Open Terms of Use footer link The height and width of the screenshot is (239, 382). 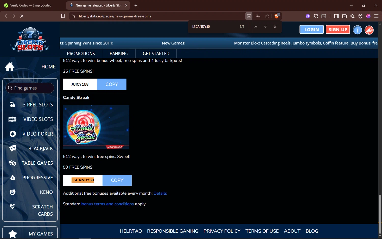click(262, 231)
